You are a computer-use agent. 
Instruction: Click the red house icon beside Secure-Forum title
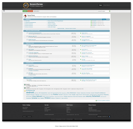pyautogui.click(x=25, y=16)
